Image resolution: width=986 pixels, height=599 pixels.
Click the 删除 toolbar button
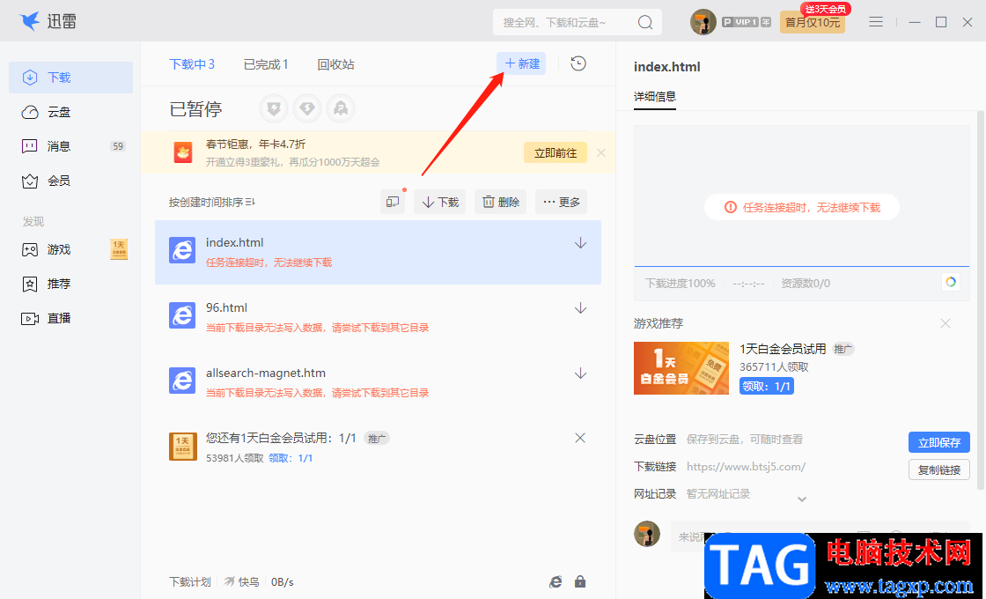click(x=501, y=202)
